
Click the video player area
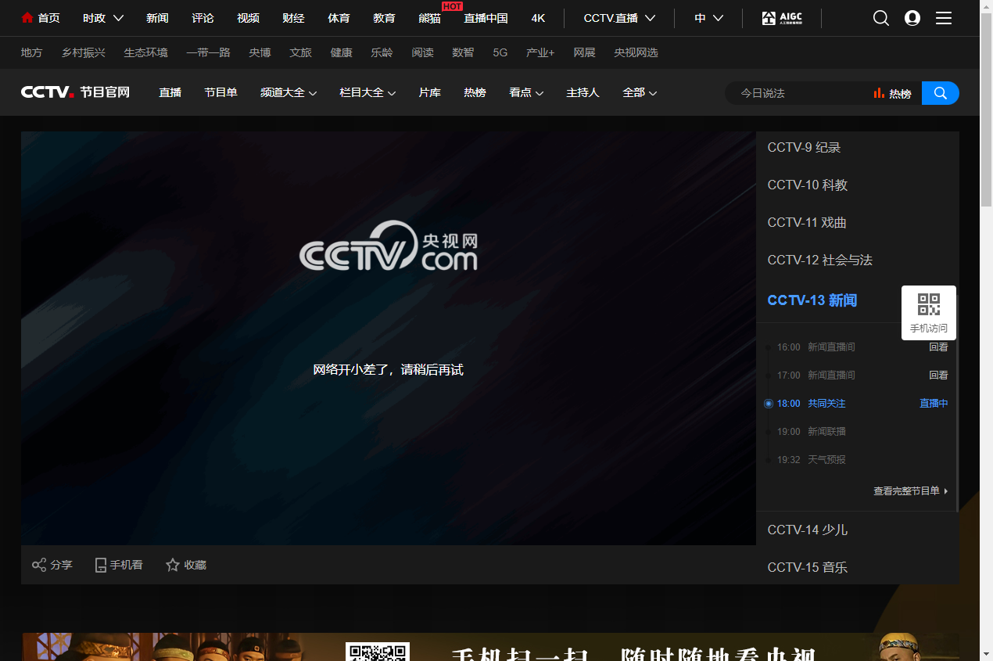(389, 338)
